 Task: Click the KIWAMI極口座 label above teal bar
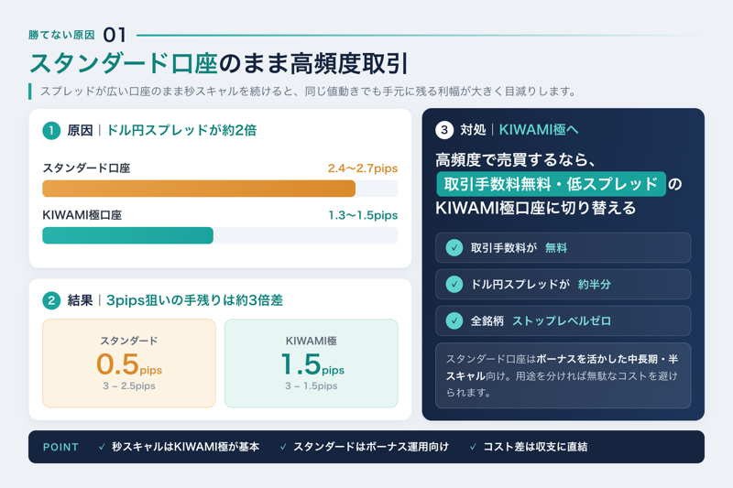pos(82,215)
